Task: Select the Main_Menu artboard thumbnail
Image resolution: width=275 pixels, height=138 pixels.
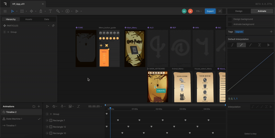Action: [135, 49]
